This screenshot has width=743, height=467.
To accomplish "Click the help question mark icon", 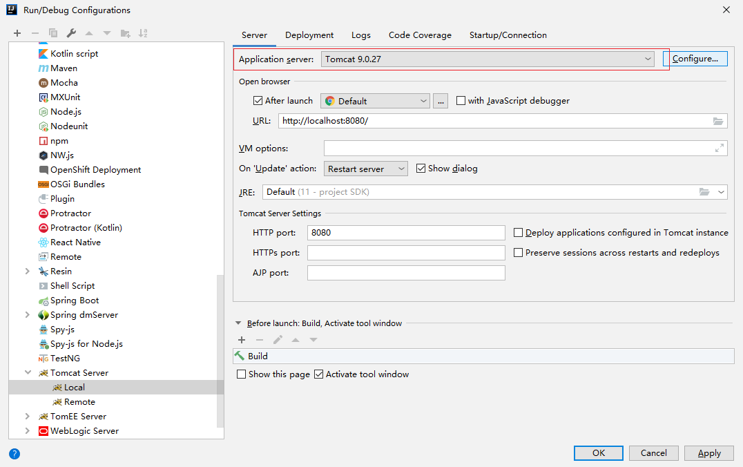I will coord(15,454).
